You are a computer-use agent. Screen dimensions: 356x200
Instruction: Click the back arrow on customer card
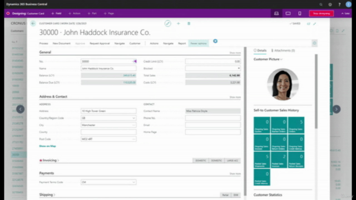[x=33, y=23]
